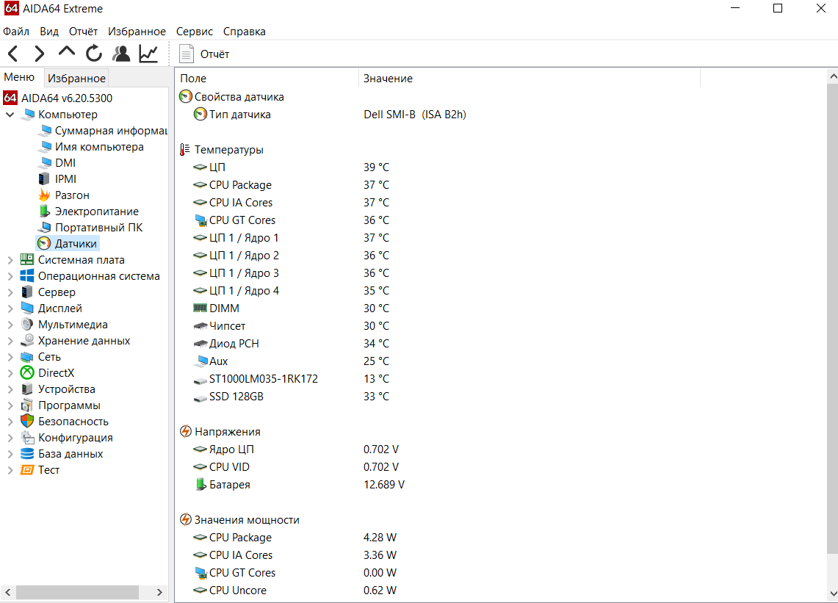Click the Напряжения lightning icon
Viewport: 838px width, 603px height.
(x=186, y=431)
